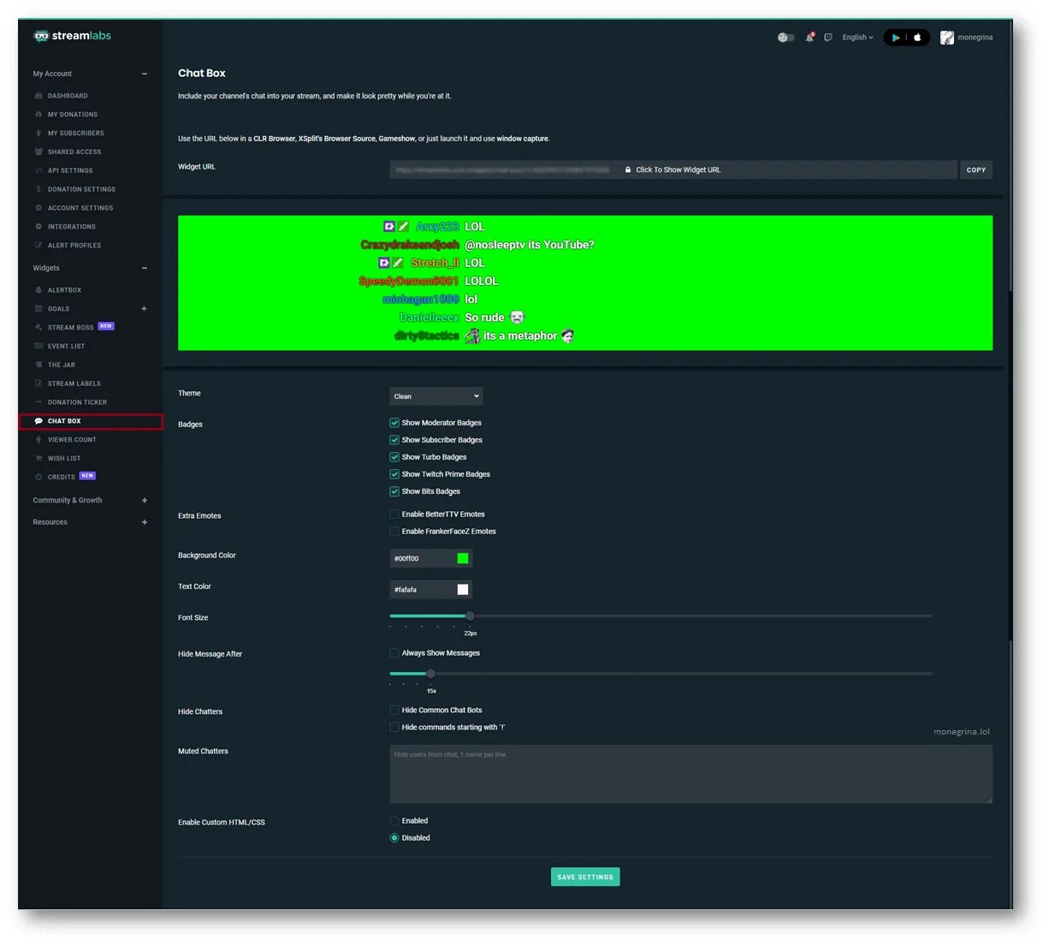Collapse the Widgets section

(x=145, y=269)
